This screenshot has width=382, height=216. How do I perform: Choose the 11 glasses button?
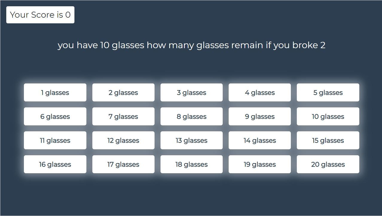55,140
